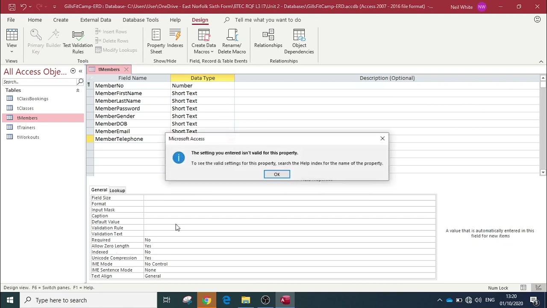Screen dimensions: 547x308
Task: Select tMembers in navigation pane
Action: (x=27, y=118)
